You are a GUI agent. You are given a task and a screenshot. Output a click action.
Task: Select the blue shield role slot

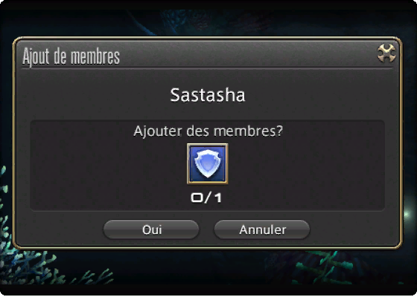(x=207, y=163)
